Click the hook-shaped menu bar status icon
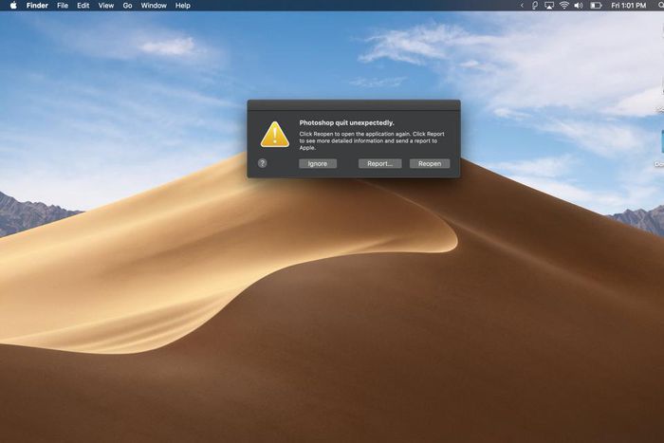 coord(534,6)
